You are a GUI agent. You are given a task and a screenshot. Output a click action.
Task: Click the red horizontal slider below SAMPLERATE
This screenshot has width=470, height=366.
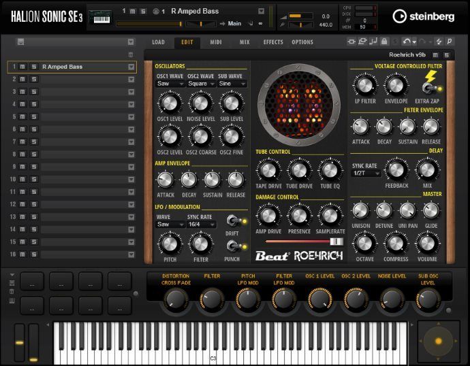304,242
